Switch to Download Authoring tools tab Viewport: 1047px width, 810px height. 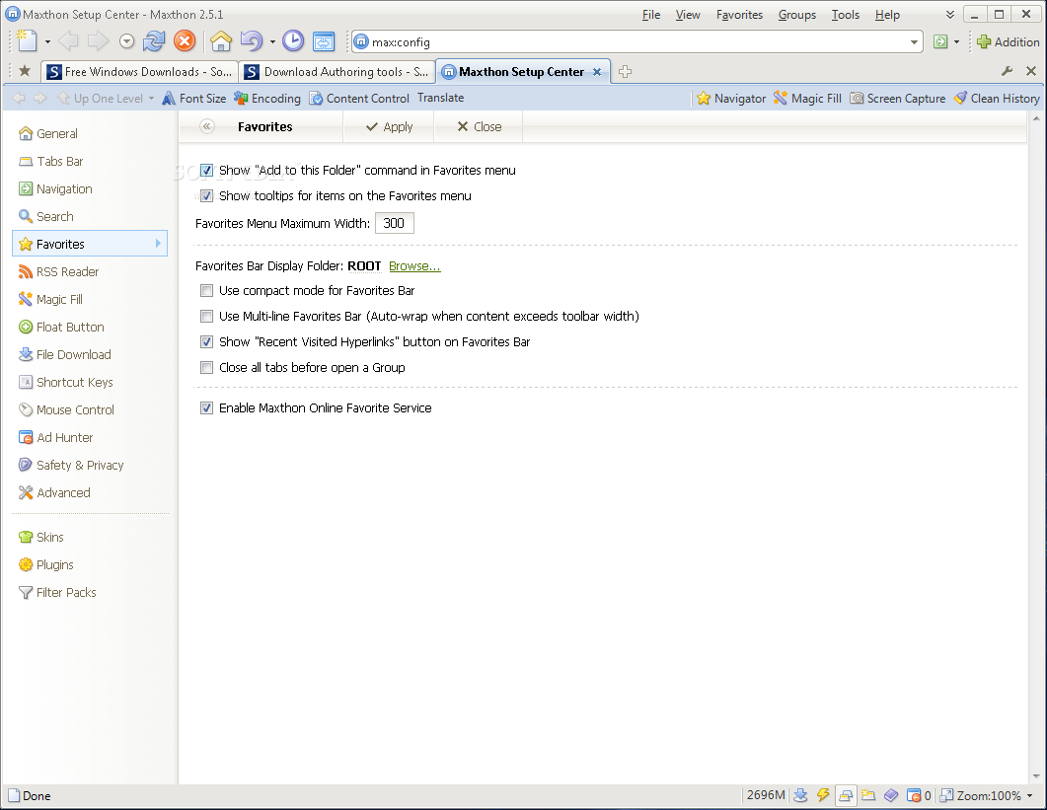[x=337, y=71]
